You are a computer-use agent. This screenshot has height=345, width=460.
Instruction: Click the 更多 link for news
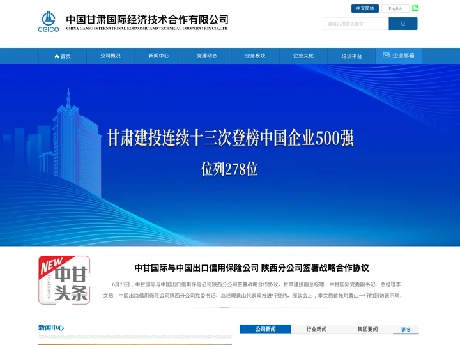tap(406, 330)
